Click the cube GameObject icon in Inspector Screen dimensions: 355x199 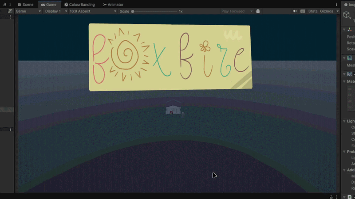click(347, 15)
